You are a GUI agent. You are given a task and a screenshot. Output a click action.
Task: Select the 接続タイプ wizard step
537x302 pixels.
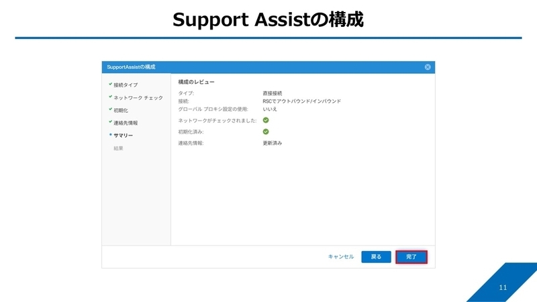coord(126,85)
